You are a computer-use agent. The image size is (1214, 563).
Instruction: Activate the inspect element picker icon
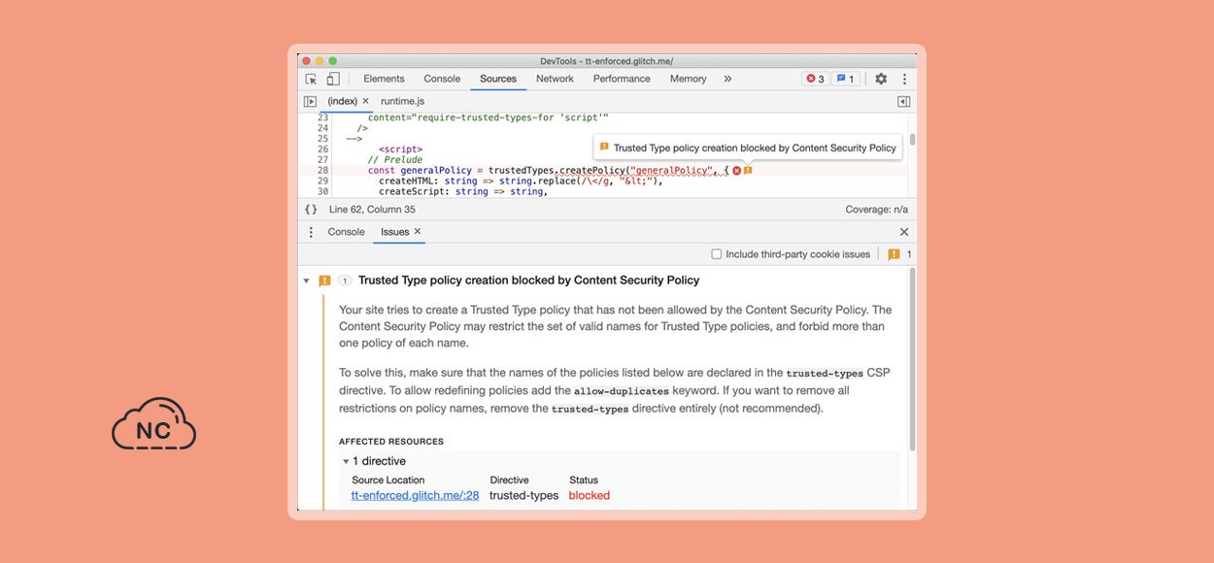click(311, 80)
